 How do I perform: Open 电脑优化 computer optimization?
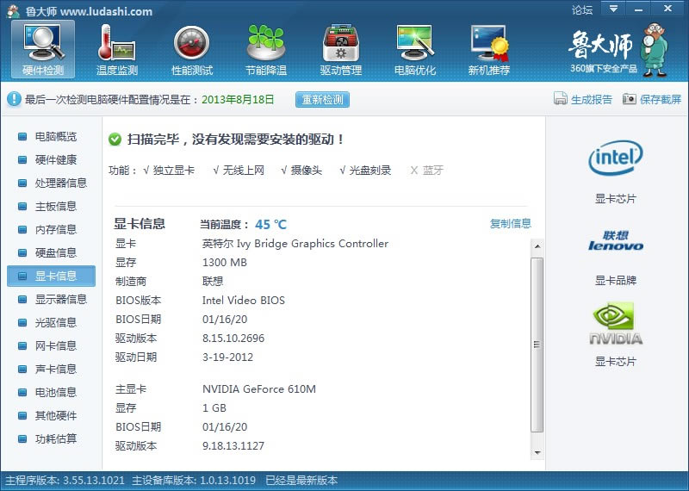coord(415,50)
